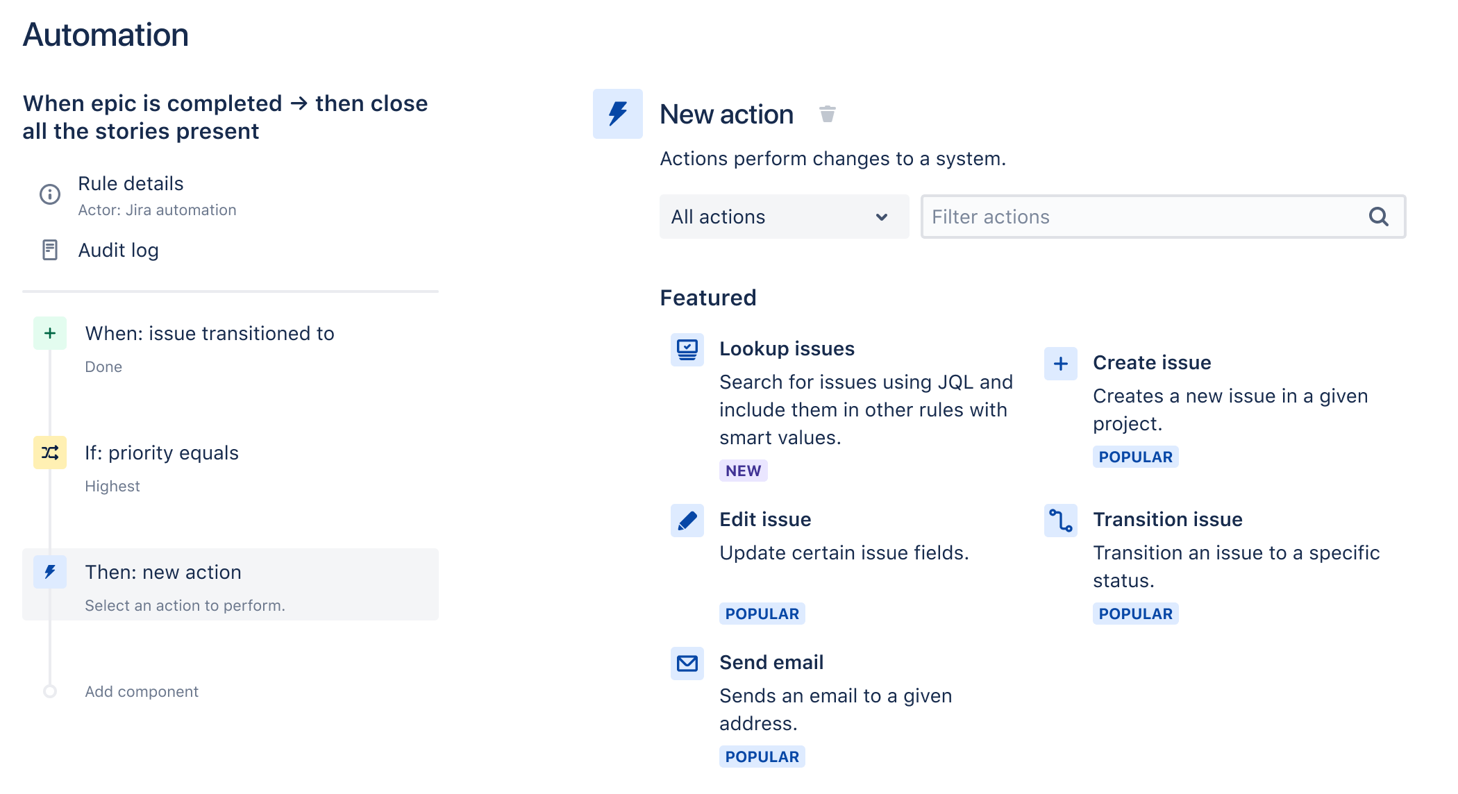Expand the If: priority equals condition

pyautogui.click(x=162, y=453)
